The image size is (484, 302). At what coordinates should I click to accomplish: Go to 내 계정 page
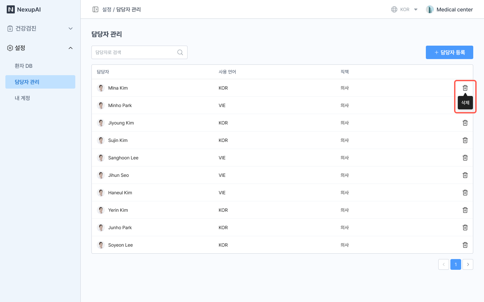pyautogui.click(x=23, y=98)
